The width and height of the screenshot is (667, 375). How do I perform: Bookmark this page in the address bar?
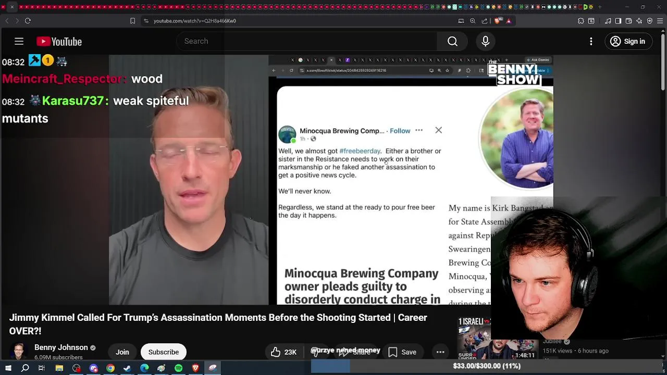(x=132, y=21)
